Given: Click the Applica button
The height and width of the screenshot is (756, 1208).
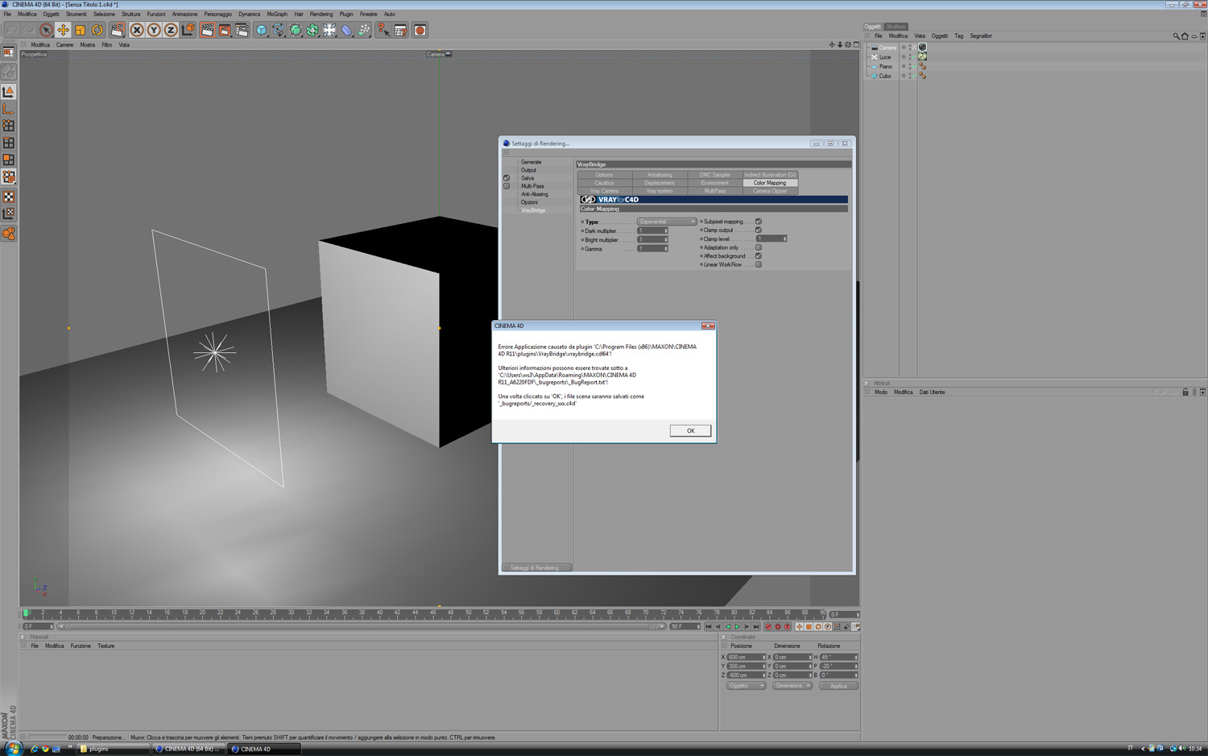Looking at the screenshot, I should click(x=838, y=686).
